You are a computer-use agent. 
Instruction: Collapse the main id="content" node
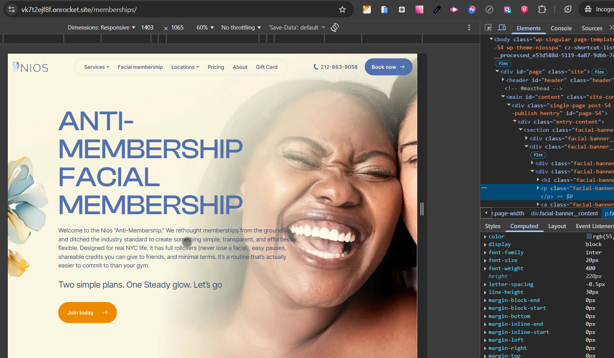tap(503, 96)
